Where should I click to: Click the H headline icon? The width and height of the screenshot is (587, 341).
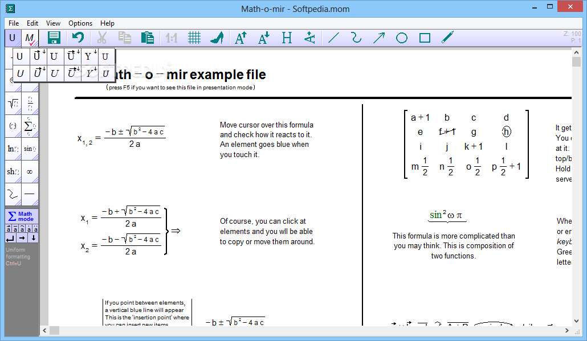[287, 38]
